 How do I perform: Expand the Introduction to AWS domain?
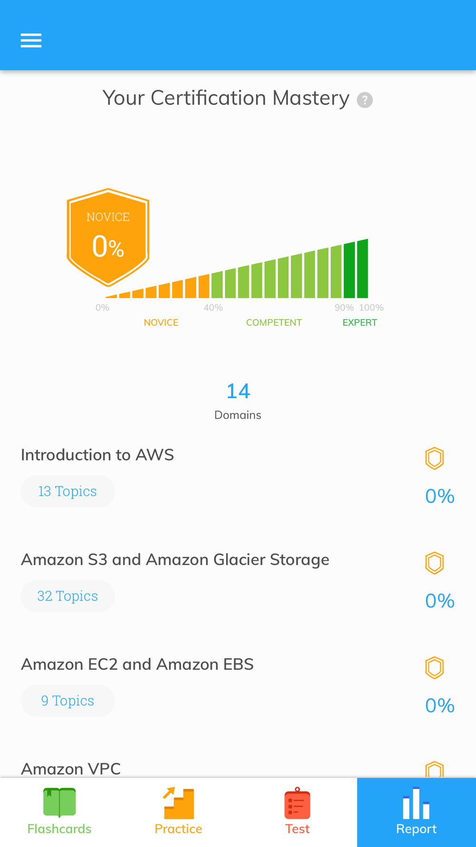point(98,455)
